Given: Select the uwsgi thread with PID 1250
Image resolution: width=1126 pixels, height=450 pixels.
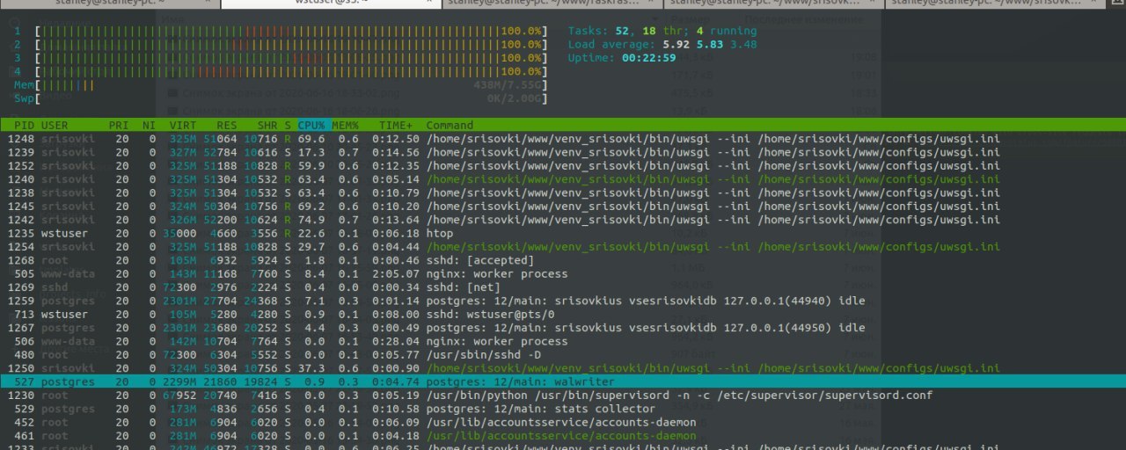Looking at the screenshot, I should pyautogui.click(x=563, y=368).
